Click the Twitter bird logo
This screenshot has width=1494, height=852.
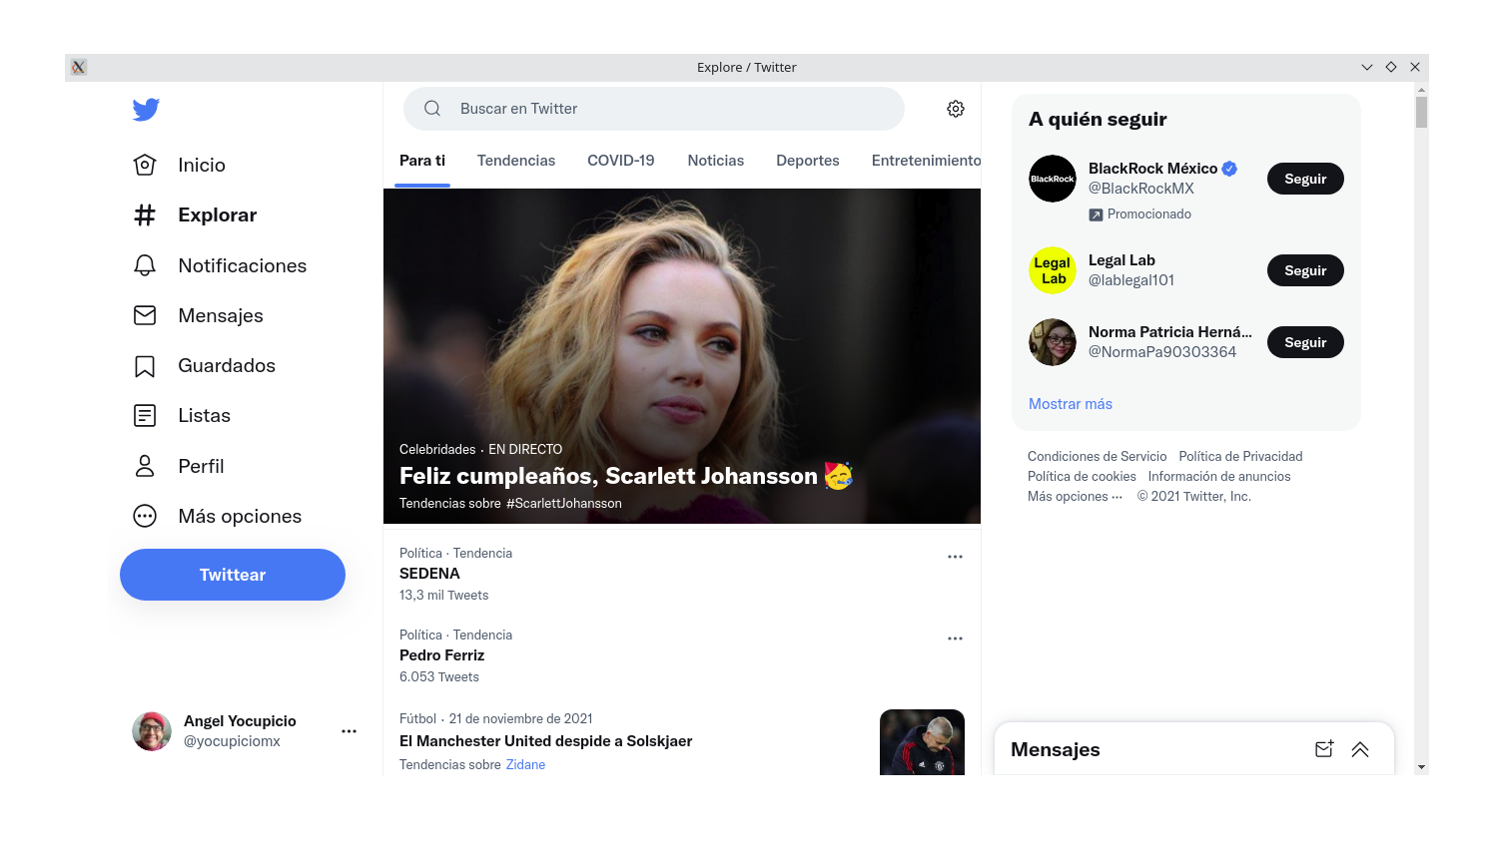(146, 109)
